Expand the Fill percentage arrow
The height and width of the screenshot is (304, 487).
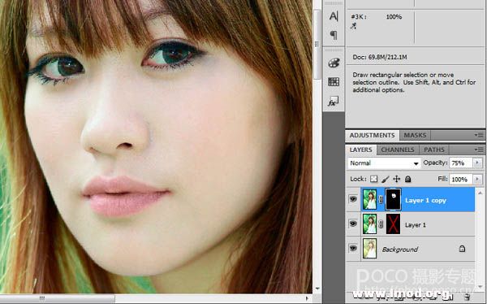click(x=477, y=179)
